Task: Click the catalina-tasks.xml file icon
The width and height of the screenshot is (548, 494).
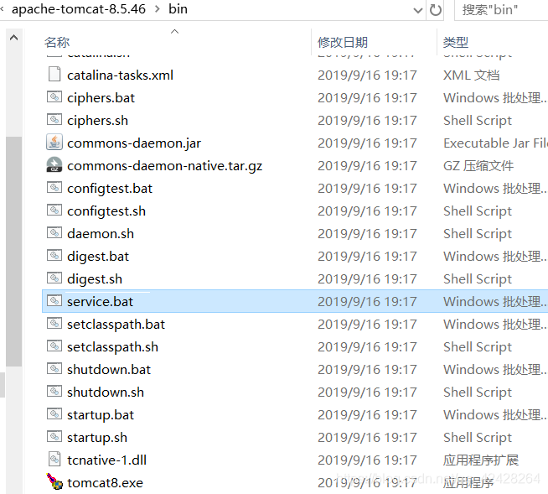Action: click(54, 75)
